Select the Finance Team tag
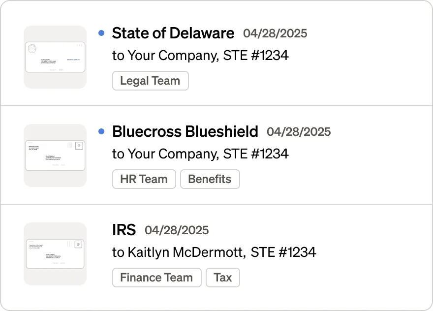433x311 pixels. pos(156,278)
